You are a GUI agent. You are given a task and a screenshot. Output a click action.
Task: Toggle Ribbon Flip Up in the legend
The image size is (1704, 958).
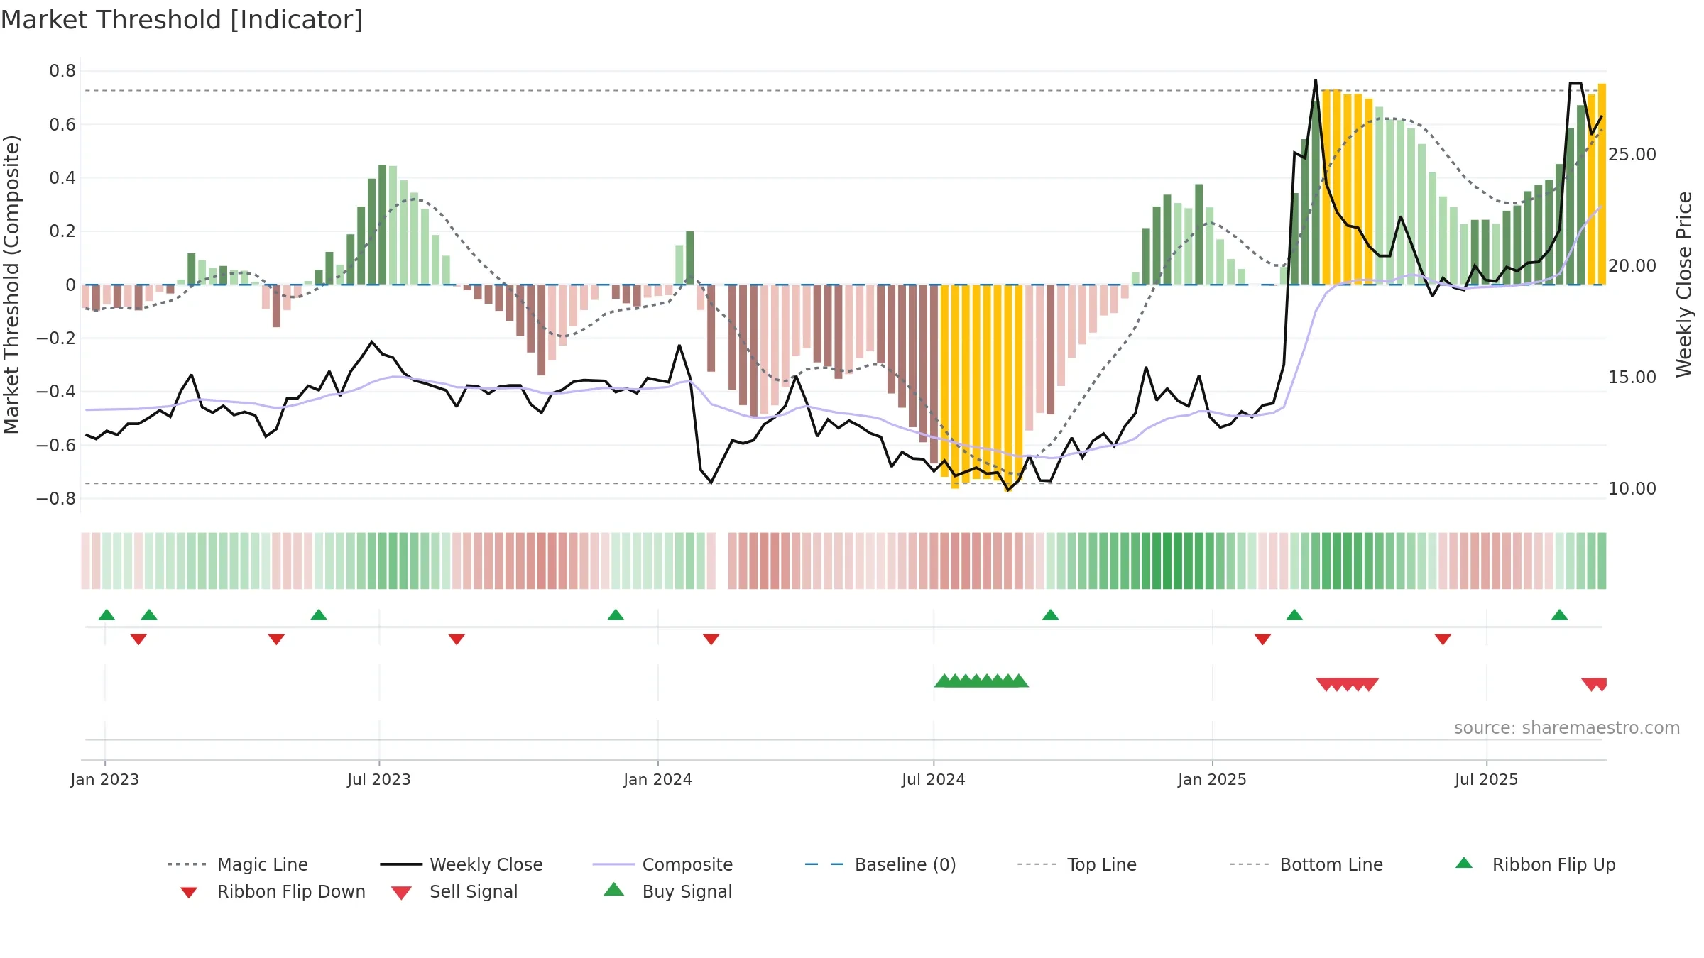[1535, 864]
